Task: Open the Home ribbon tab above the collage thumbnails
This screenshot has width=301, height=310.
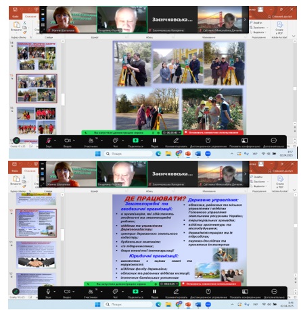Action: [x=30, y=16]
